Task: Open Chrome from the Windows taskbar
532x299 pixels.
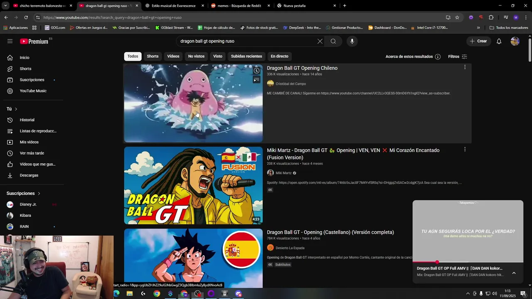Action: (x=157, y=294)
